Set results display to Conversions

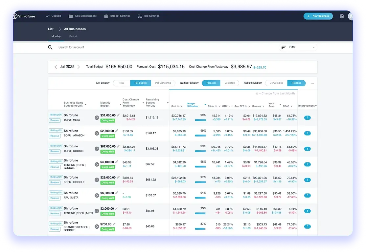(x=276, y=83)
